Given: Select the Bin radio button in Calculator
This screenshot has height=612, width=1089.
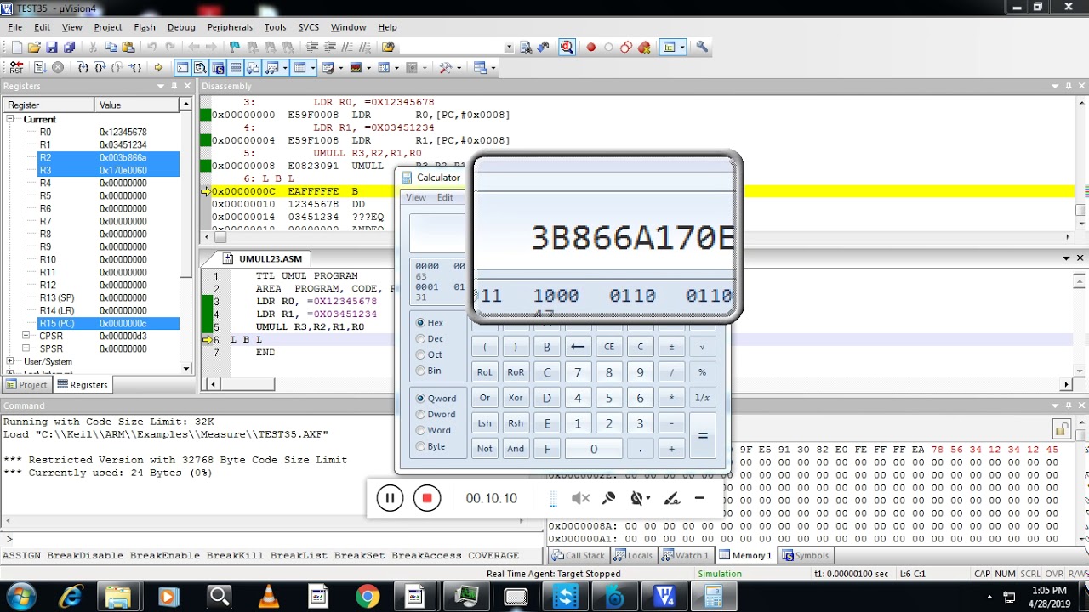Looking at the screenshot, I should point(420,371).
